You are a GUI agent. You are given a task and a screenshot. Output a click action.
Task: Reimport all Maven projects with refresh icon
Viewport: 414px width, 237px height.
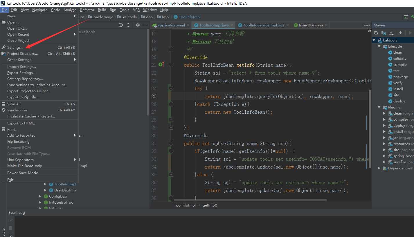click(376, 33)
